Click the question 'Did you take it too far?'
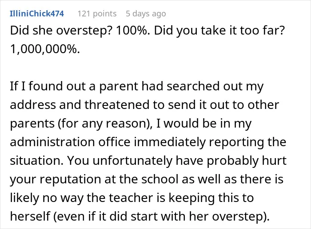Viewport: 311px width, 229px height. [219, 31]
